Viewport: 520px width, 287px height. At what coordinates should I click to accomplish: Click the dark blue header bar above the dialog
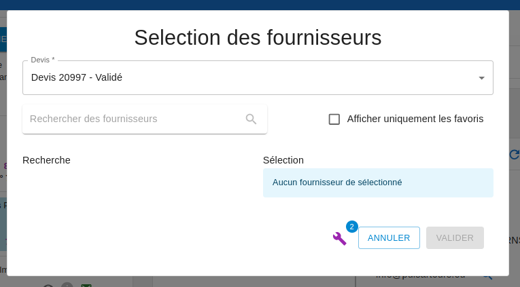coord(260,5)
